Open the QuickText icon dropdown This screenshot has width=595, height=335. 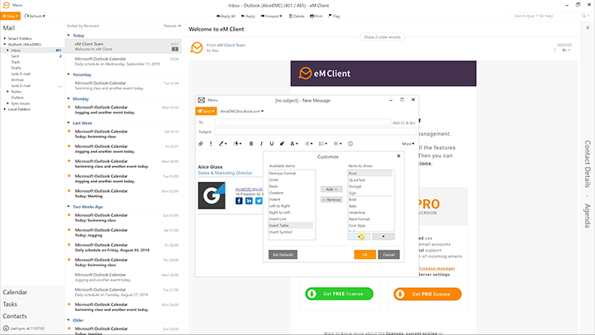coord(237,144)
